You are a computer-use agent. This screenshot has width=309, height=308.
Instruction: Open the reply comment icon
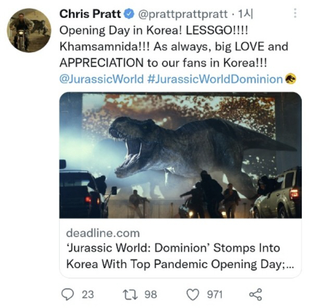[x=68, y=294]
